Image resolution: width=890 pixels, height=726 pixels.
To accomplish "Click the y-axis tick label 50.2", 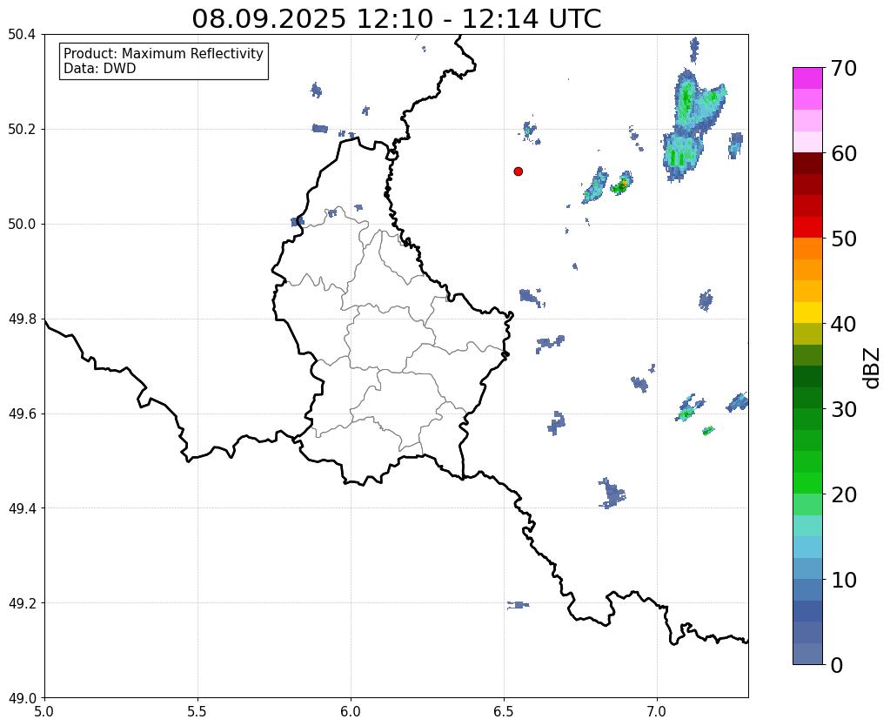I will click(22, 130).
